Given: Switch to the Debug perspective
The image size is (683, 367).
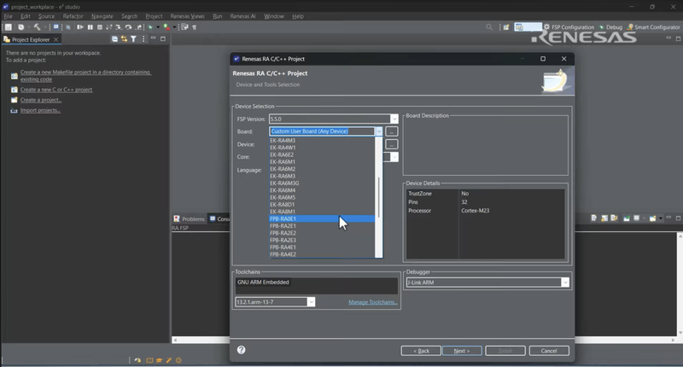Looking at the screenshot, I should coord(610,27).
